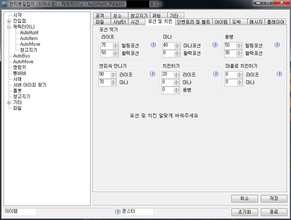Adjust 용병 힐링포션 spinner value 50
Image resolution: width=291 pixels, height=220 pixels.
pyautogui.click(x=233, y=45)
